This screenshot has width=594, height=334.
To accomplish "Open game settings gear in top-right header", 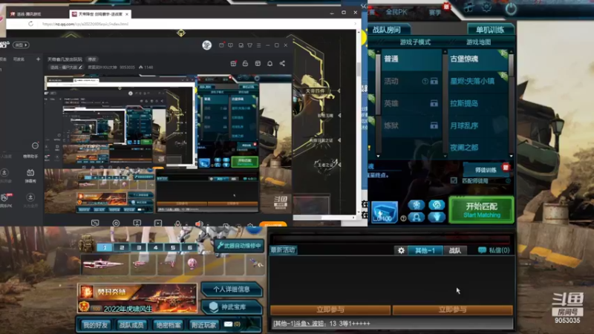I will [486, 7].
